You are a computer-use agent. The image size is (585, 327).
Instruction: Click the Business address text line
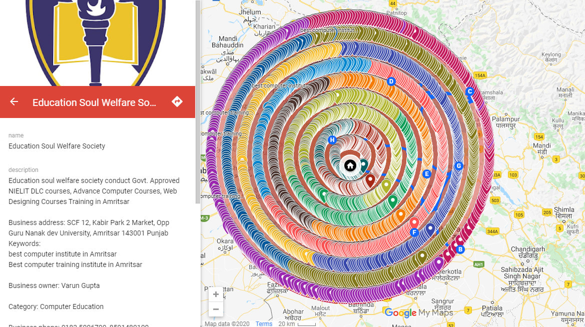[89, 228]
